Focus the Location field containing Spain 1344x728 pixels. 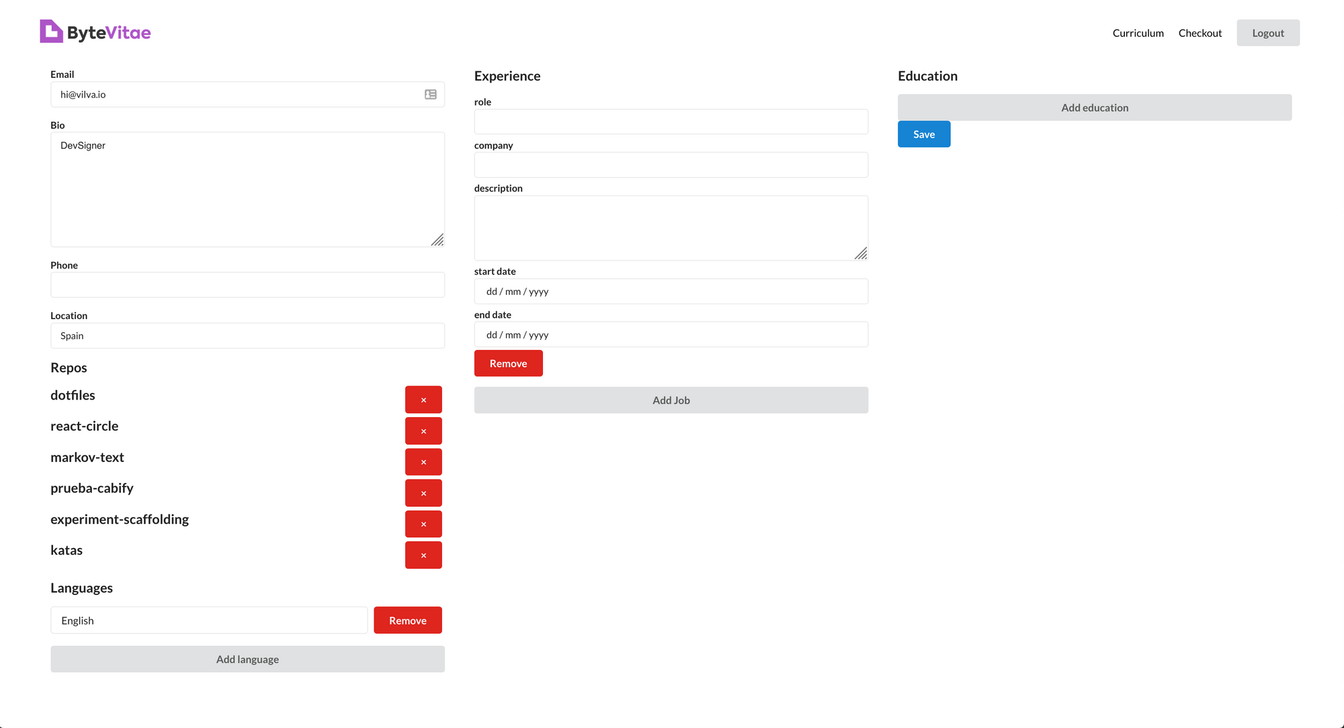[247, 336]
